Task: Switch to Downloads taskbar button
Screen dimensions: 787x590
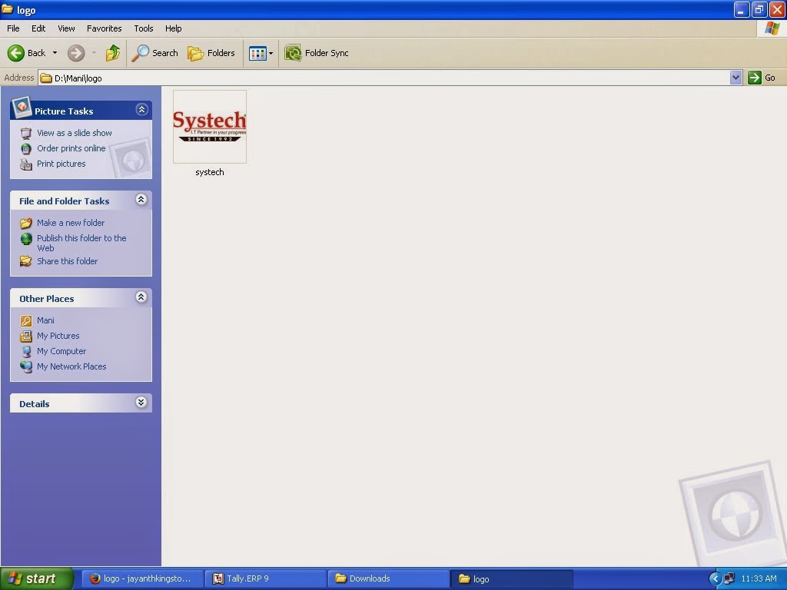Action: tap(389, 578)
